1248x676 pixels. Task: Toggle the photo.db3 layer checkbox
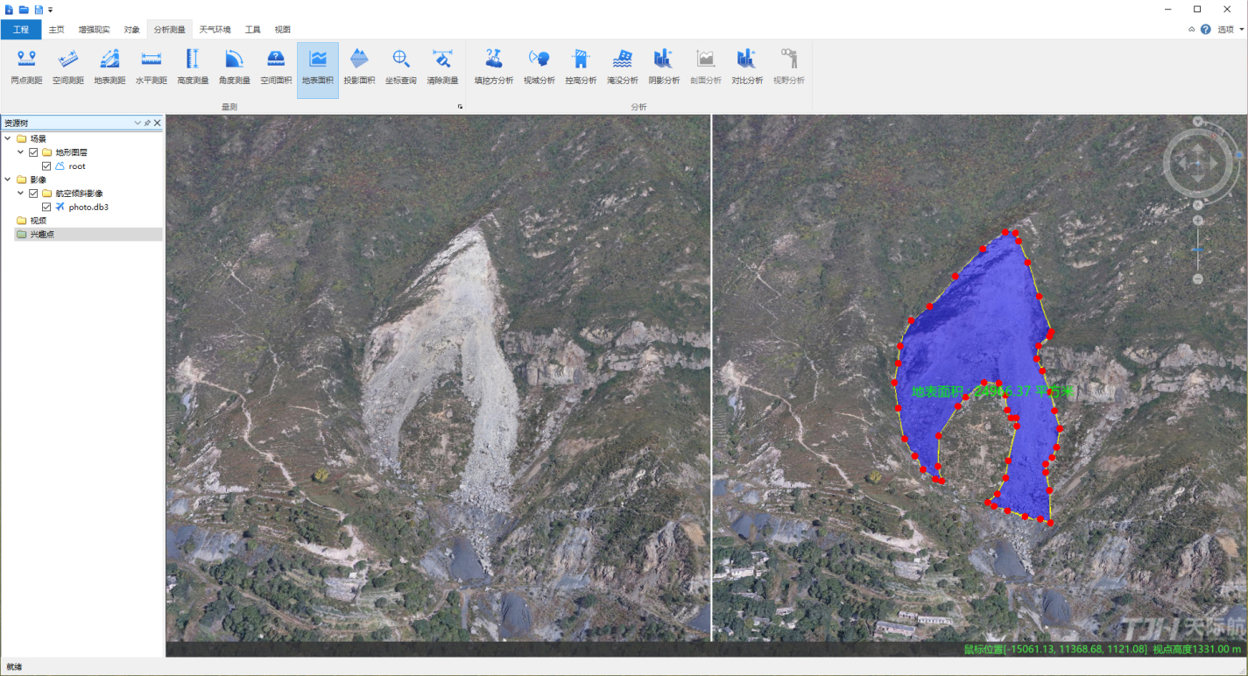click(x=46, y=208)
